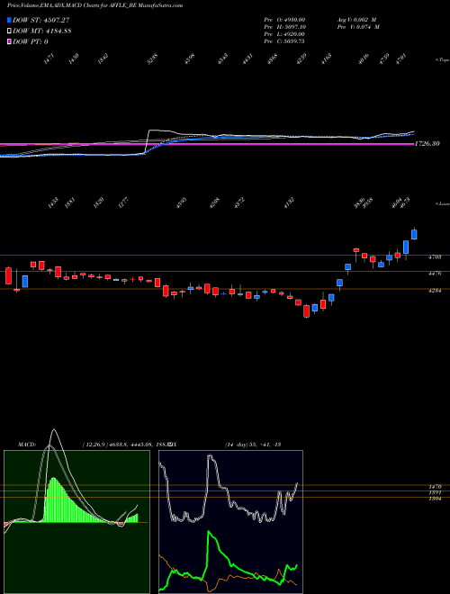Click the blue DOW ST legend swatch
Screen dimensions: 450x594
tap(9, 20)
